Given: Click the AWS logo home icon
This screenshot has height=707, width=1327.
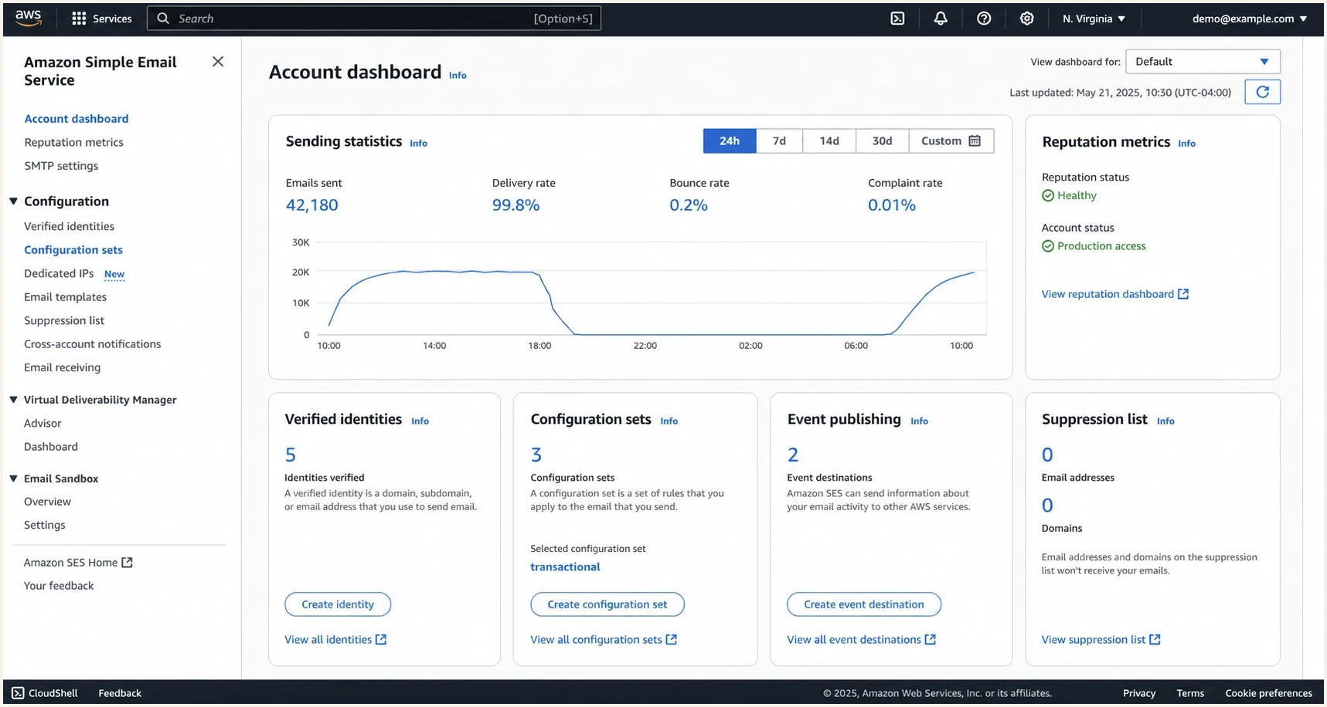Looking at the screenshot, I should pyautogui.click(x=29, y=19).
